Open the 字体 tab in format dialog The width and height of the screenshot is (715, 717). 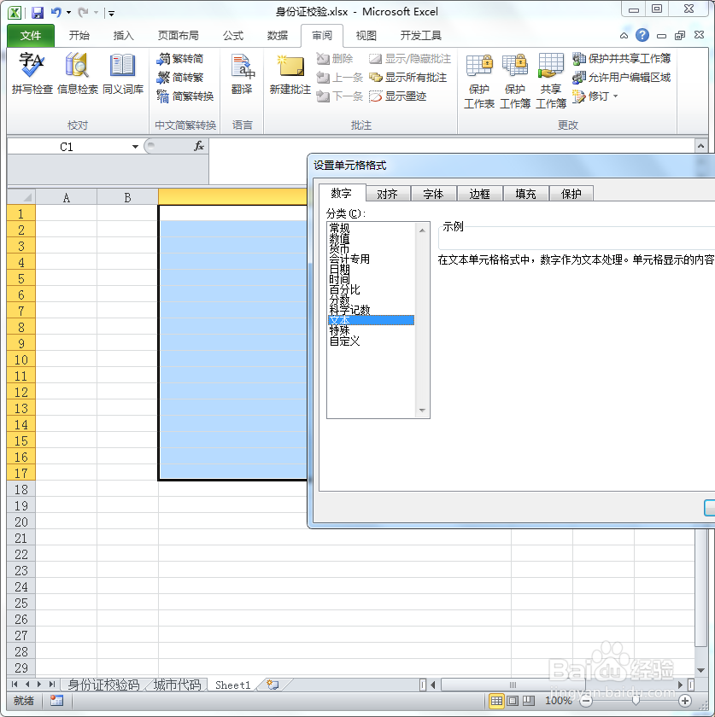(x=433, y=194)
